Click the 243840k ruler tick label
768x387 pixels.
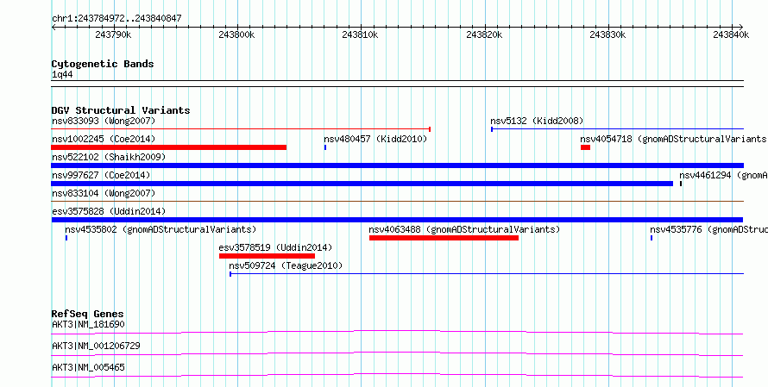(x=731, y=34)
